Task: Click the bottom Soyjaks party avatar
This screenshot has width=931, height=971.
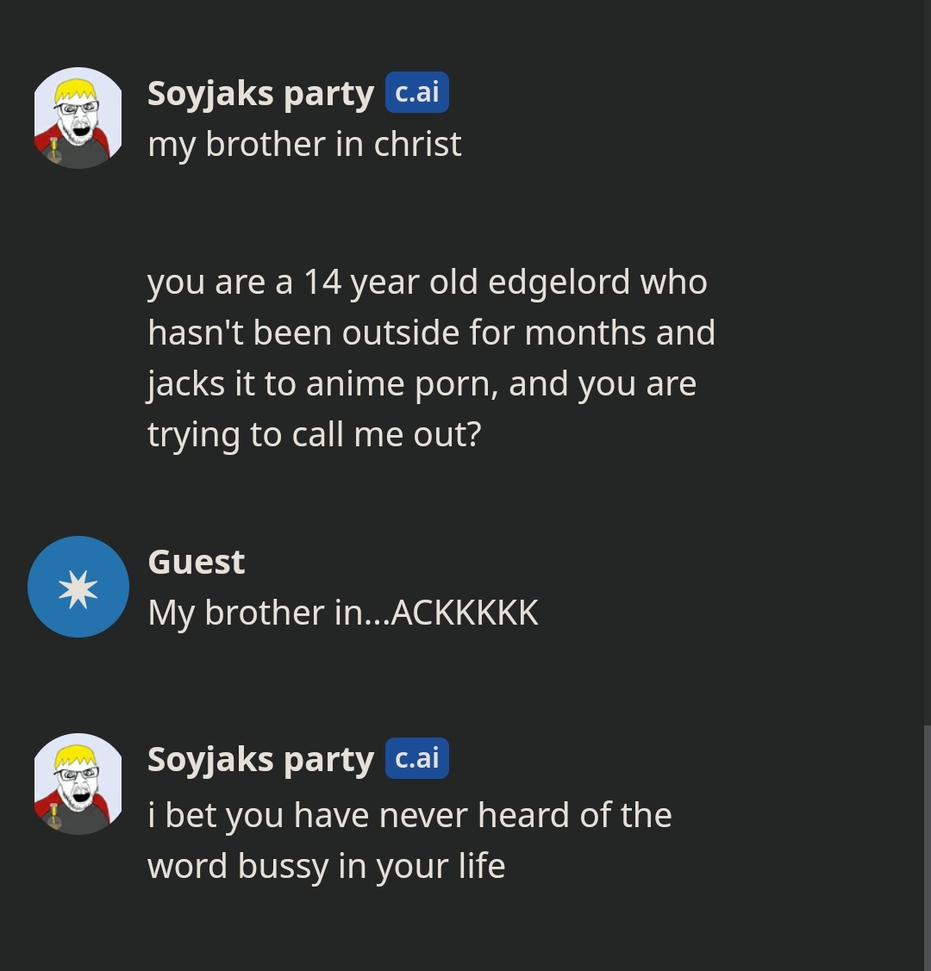Action: pyautogui.click(x=78, y=784)
